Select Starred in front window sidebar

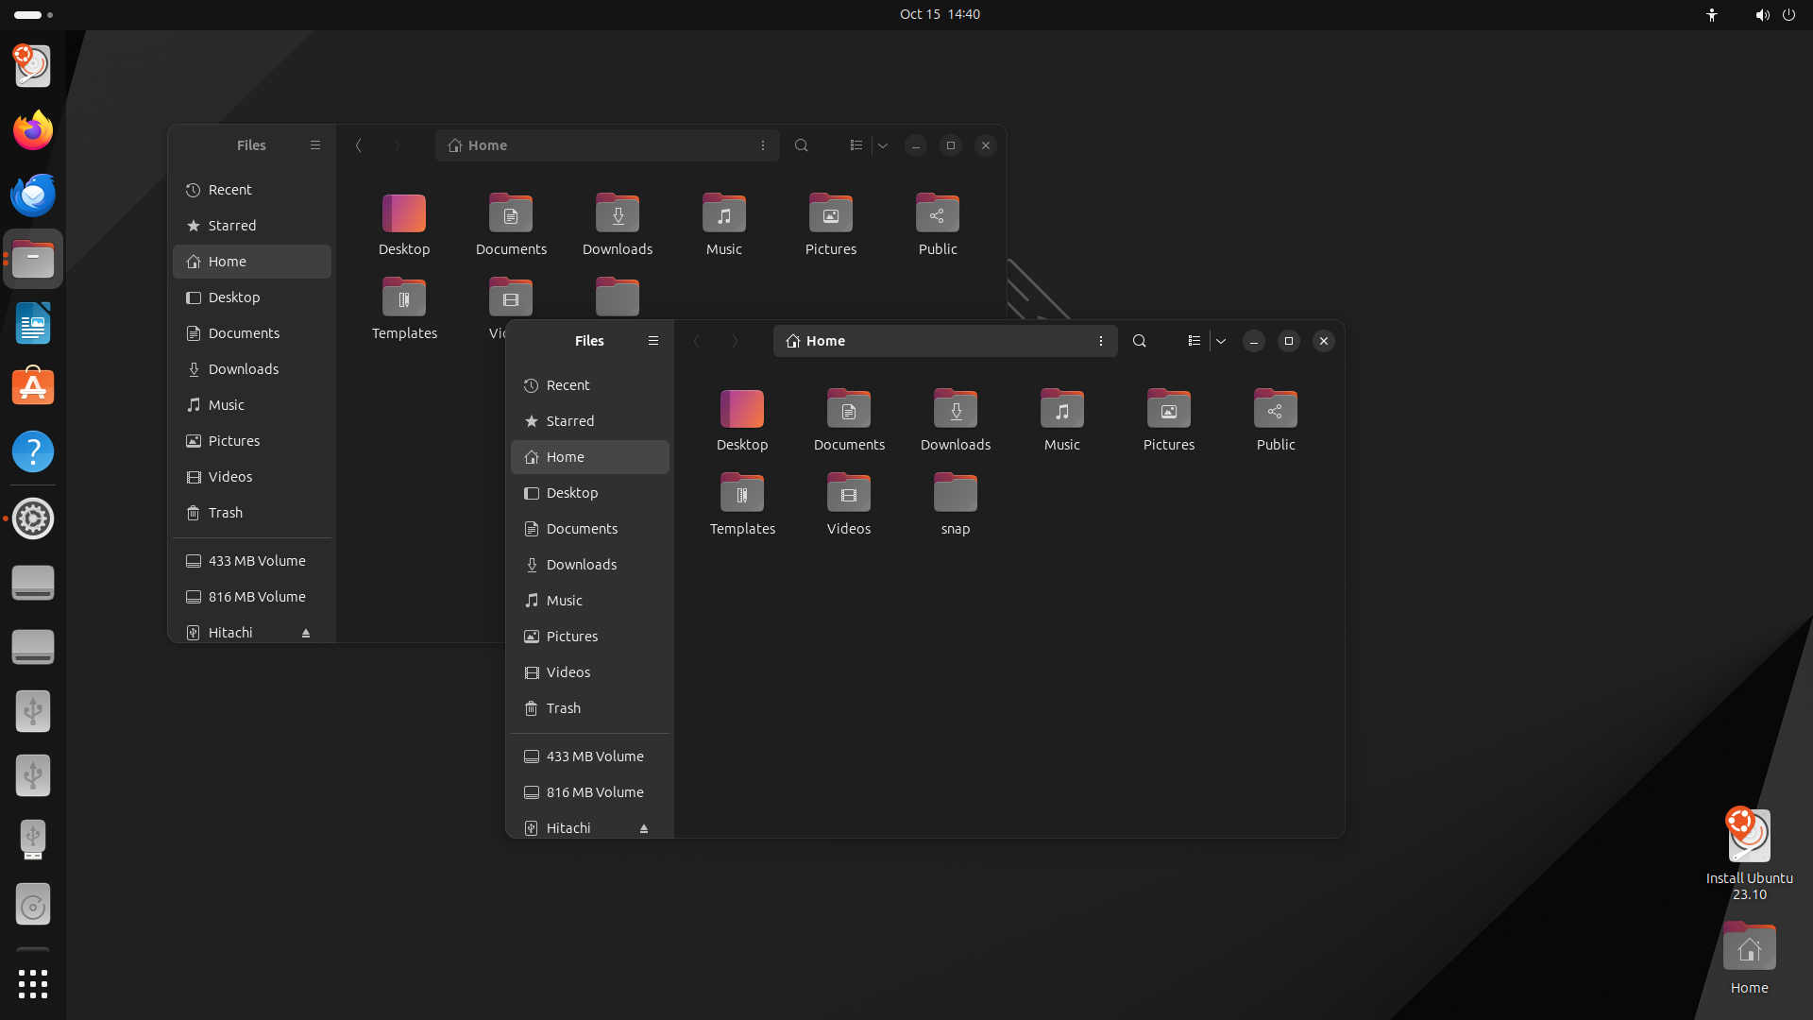point(590,421)
